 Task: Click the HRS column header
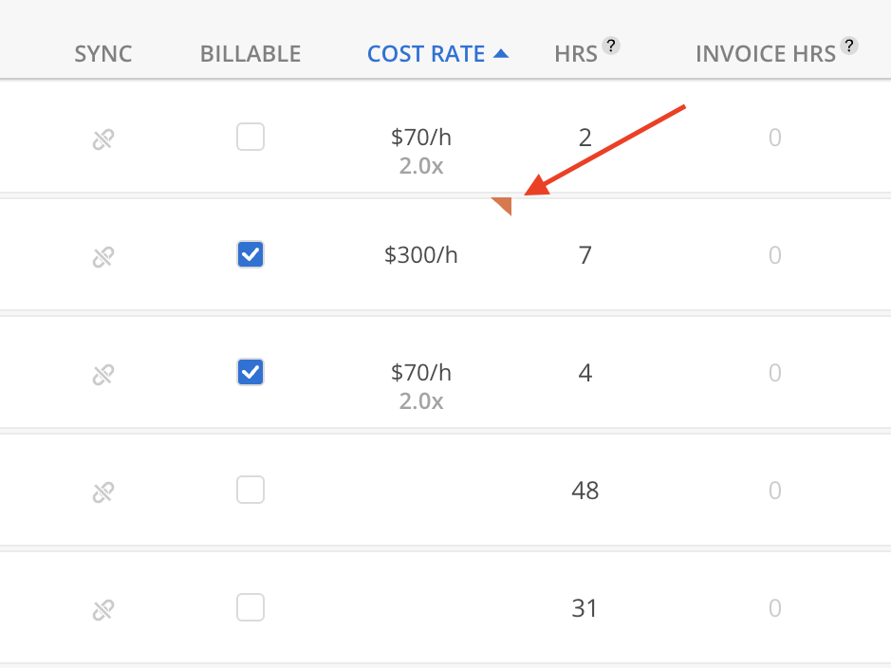click(x=576, y=54)
